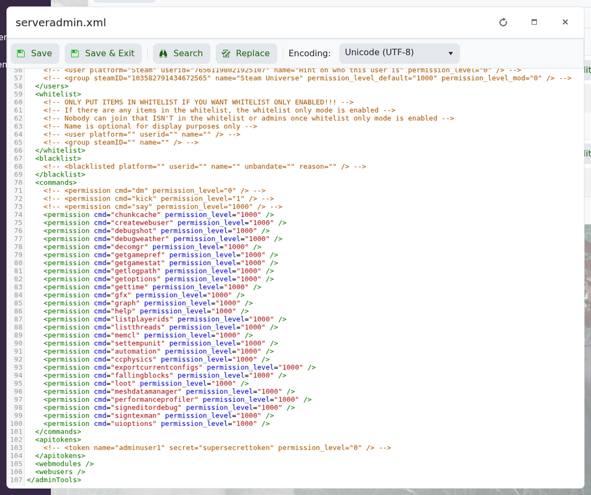Click the <webmodules /> line
This screenshot has height=495, width=591.
pyautogui.click(x=64, y=464)
